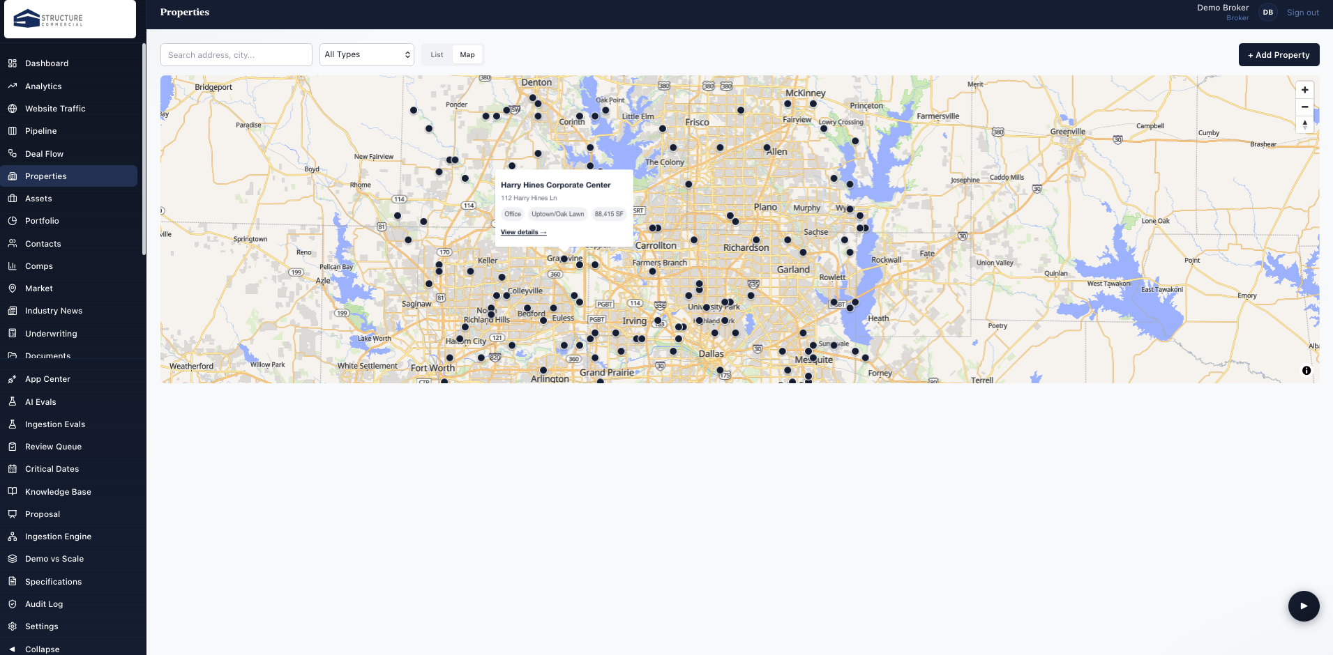Image resolution: width=1333 pixels, height=655 pixels.
Task: Click Add Property button
Action: [1279, 55]
